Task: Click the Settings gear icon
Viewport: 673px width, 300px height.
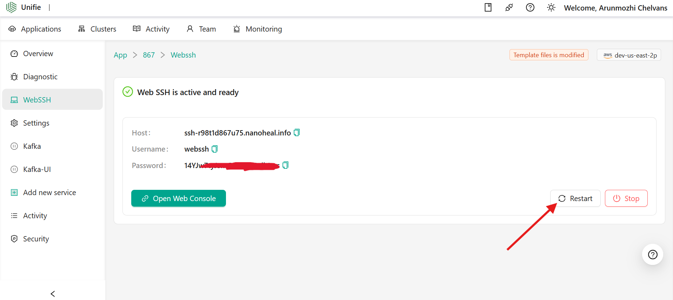Action: [14, 123]
